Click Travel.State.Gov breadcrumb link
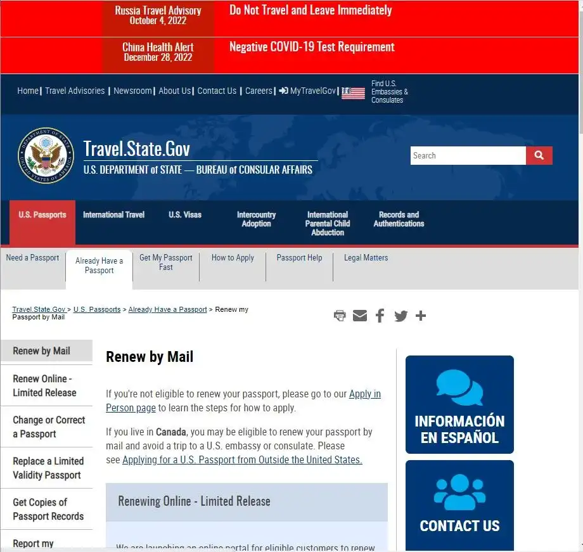 (39, 309)
